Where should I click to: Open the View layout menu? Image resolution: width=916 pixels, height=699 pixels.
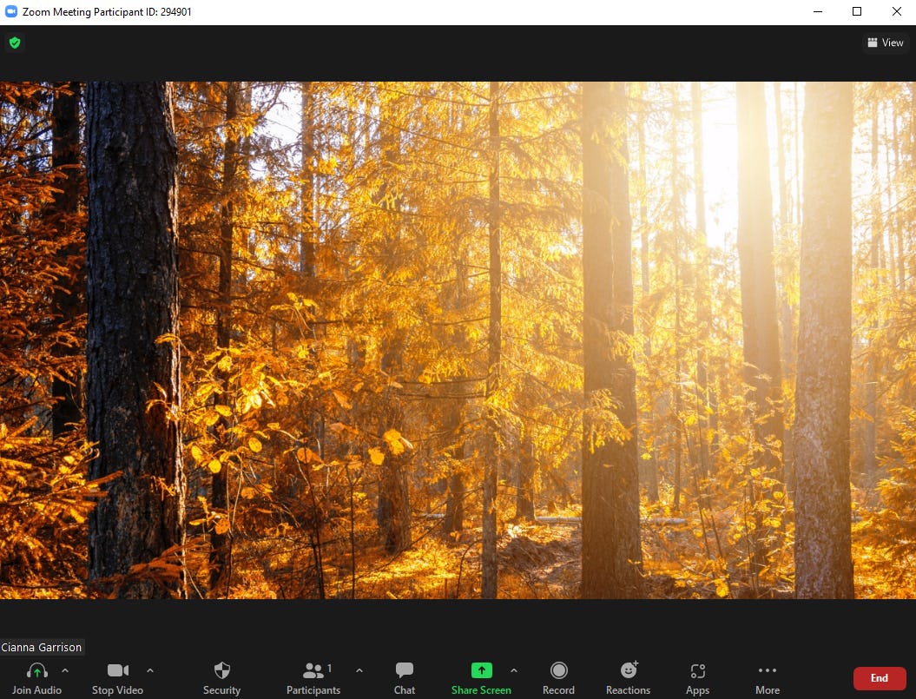[x=885, y=42]
